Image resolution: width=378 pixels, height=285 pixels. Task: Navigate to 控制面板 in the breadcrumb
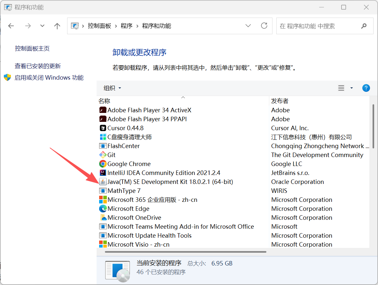[x=99, y=26]
